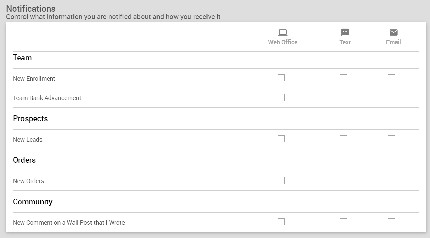Click the Web Office laptop icon
The width and height of the screenshot is (430, 238).
pyautogui.click(x=283, y=32)
